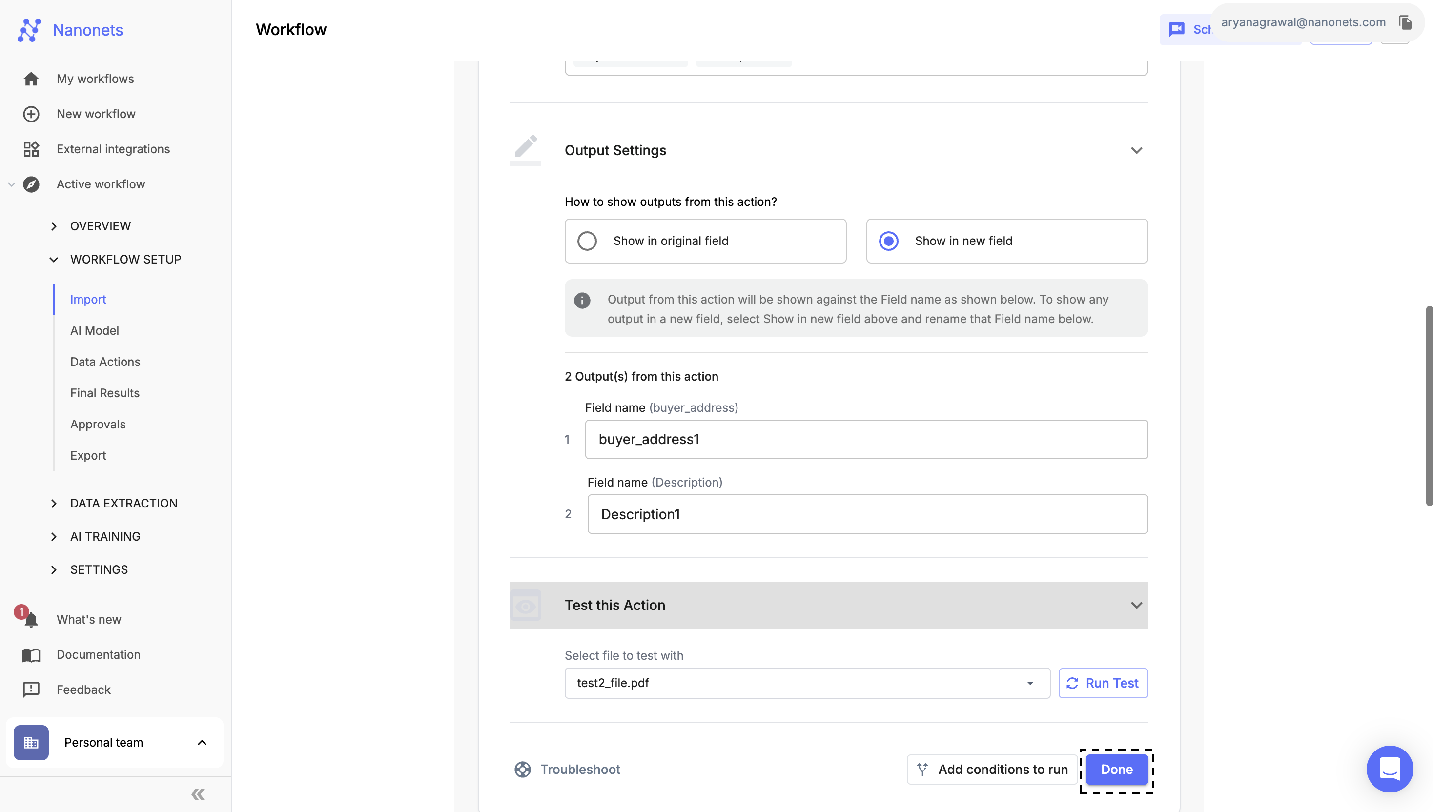Click buyer_address1 field to edit
This screenshot has height=812, width=1433.
point(866,439)
